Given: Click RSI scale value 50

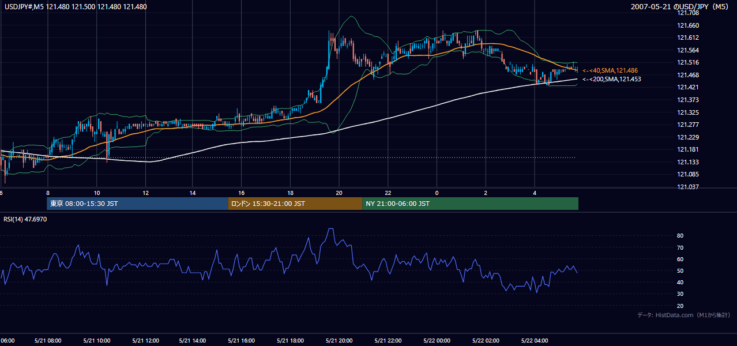Looking at the screenshot, I should click(x=680, y=270).
